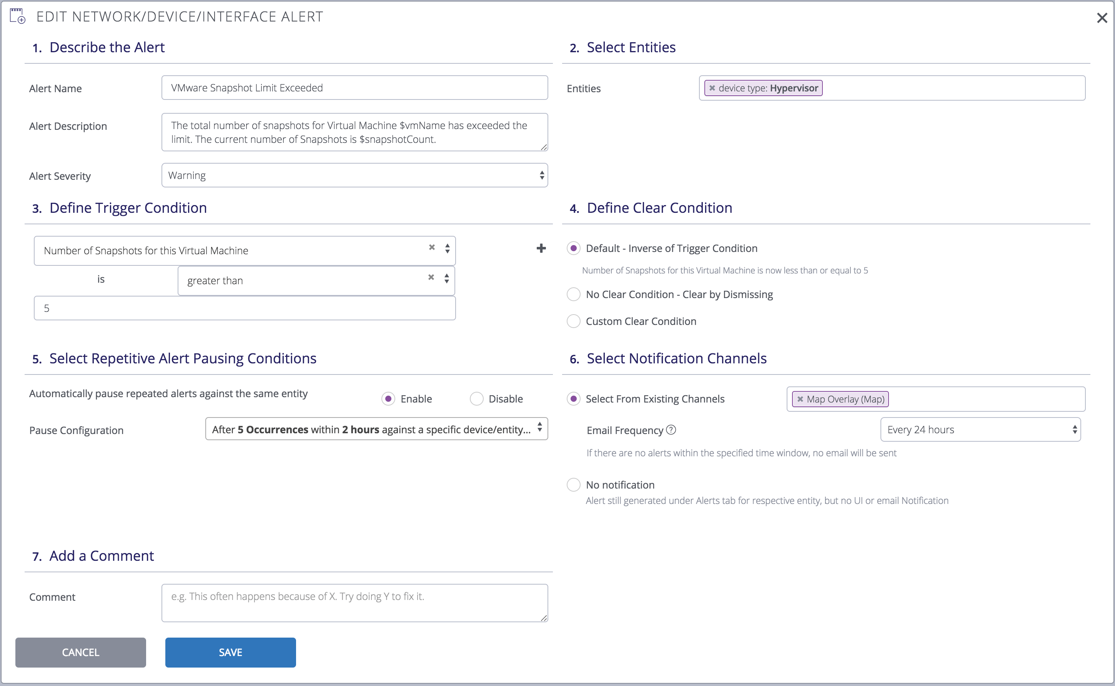Click the Comment input field
The width and height of the screenshot is (1115, 686).
354,603
